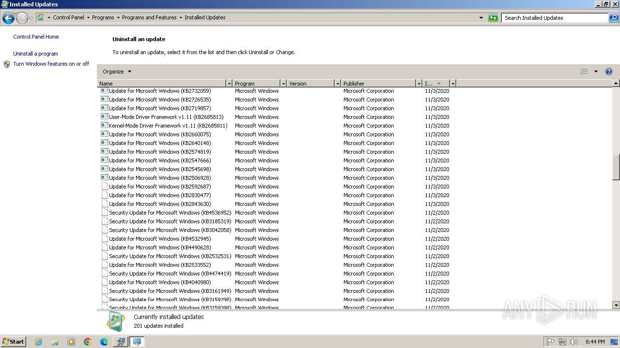Open the Start menu
Screen dimensions: 620x348
[13, 341]
